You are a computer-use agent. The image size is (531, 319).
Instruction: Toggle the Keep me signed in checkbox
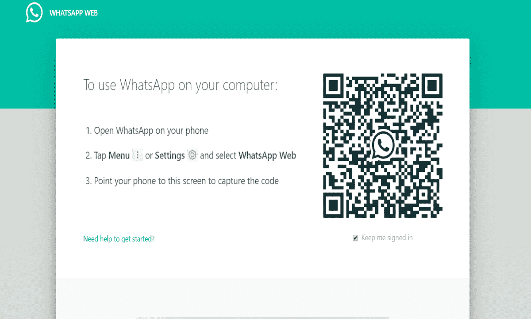[355, 238]
